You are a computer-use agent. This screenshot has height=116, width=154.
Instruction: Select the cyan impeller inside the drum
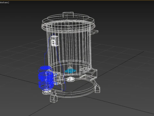pyautogui.click(x=70, y=71)
